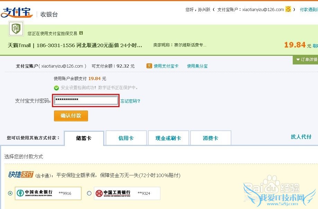The image size is (318, 209).
Task: Click the green security check icon
Action: point(56,88)
